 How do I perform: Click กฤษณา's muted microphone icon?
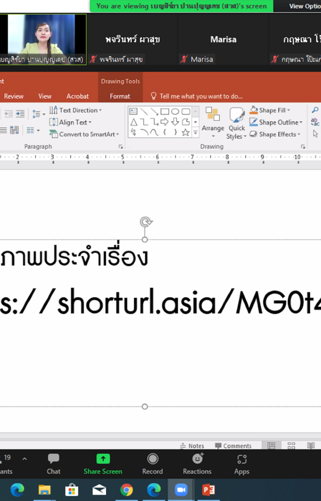pyautogui.click(x=275, y=59)
